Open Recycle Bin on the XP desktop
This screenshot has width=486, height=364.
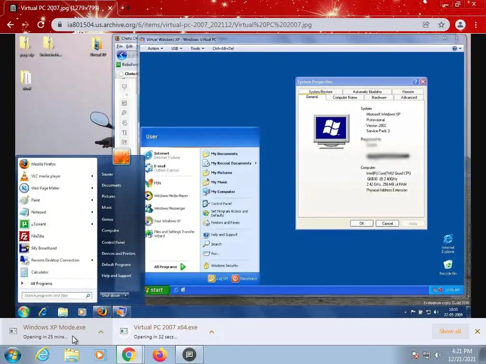point(448,267)
